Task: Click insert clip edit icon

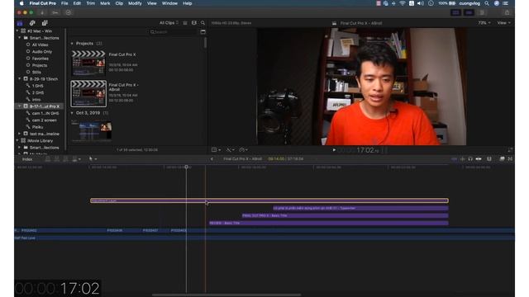Action: click(x=57, y=159)
